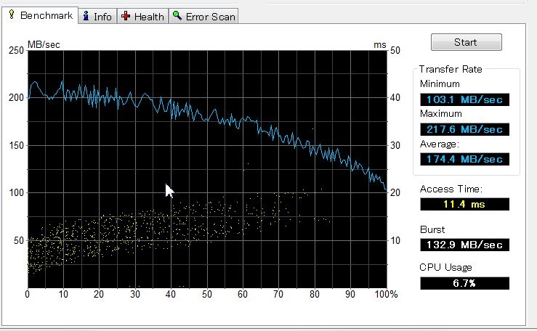
Task: Open the Info tab
Action: pyautogui.click(x=97, y=17)
